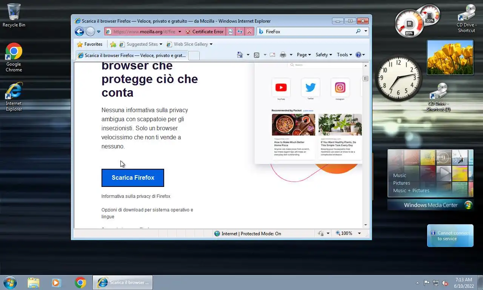Click the Read Mail envelope icon
Viewport: 483px width, 290px height.
pos(272,55)
